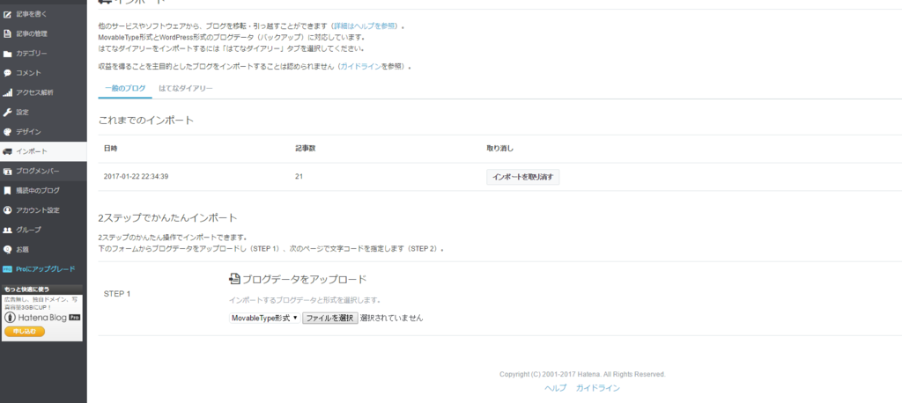Click the コメント speech bubble icon
This screenshot has width=902, height=403.
pyautogui.click(x=7, y=73)
